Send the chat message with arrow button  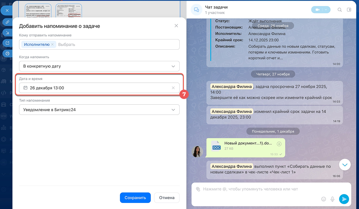pos(344,199)
